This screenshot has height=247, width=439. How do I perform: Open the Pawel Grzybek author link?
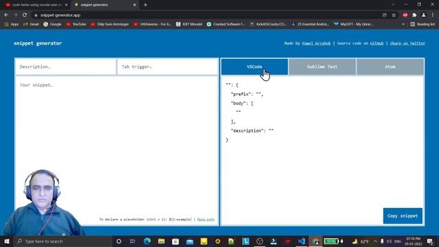(x=316, y=43)
